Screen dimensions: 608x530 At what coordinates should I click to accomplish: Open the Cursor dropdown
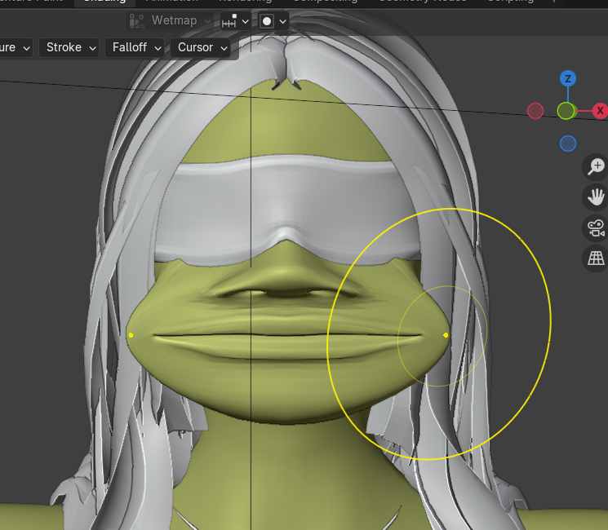coord(200,47)
